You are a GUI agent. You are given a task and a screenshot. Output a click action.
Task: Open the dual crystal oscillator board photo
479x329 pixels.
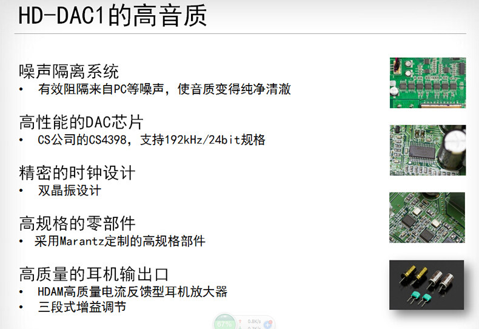click(427, 217)
